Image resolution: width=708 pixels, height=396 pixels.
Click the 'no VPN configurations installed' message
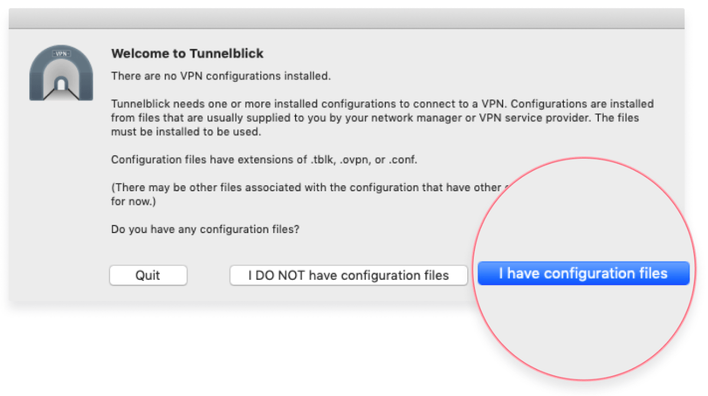click(221, 76)
